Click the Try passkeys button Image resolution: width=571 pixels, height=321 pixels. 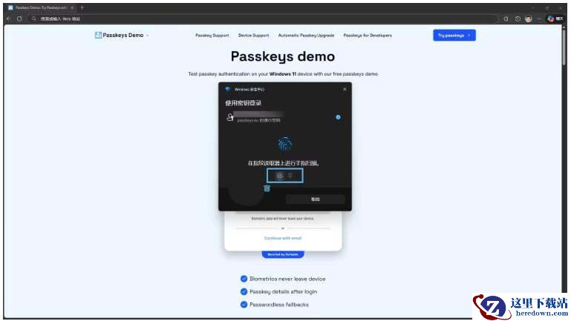click(x=454, y=35)
